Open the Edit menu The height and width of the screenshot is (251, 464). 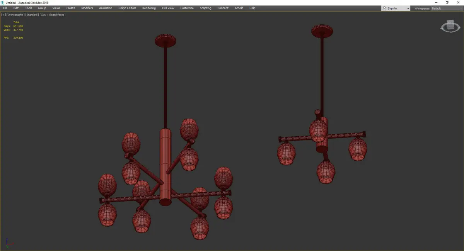[x=16, y=8]
